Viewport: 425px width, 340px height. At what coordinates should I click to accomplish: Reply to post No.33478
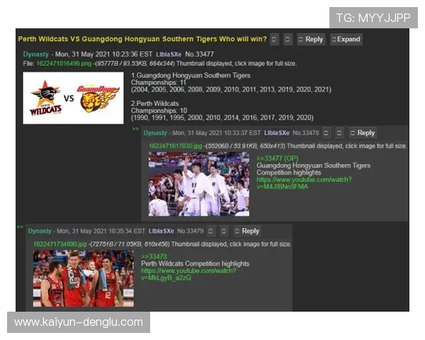[x=363, y=133]
